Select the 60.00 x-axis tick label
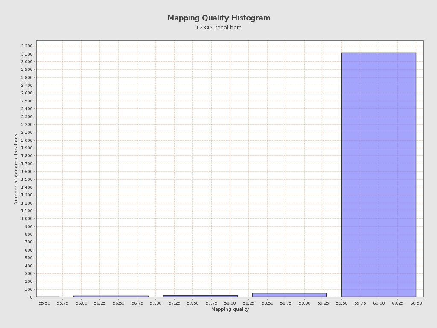437x328 pixels. click(379, 303)
